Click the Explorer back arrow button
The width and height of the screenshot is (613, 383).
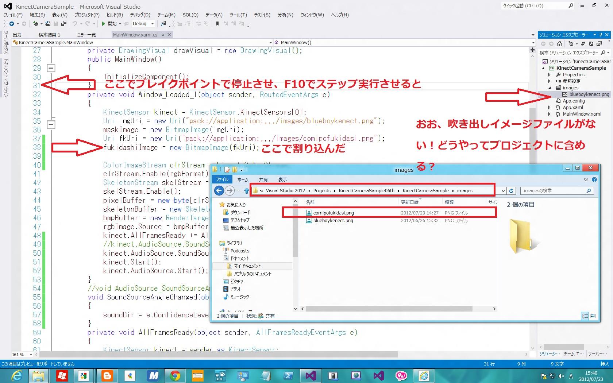coord(219,190)
